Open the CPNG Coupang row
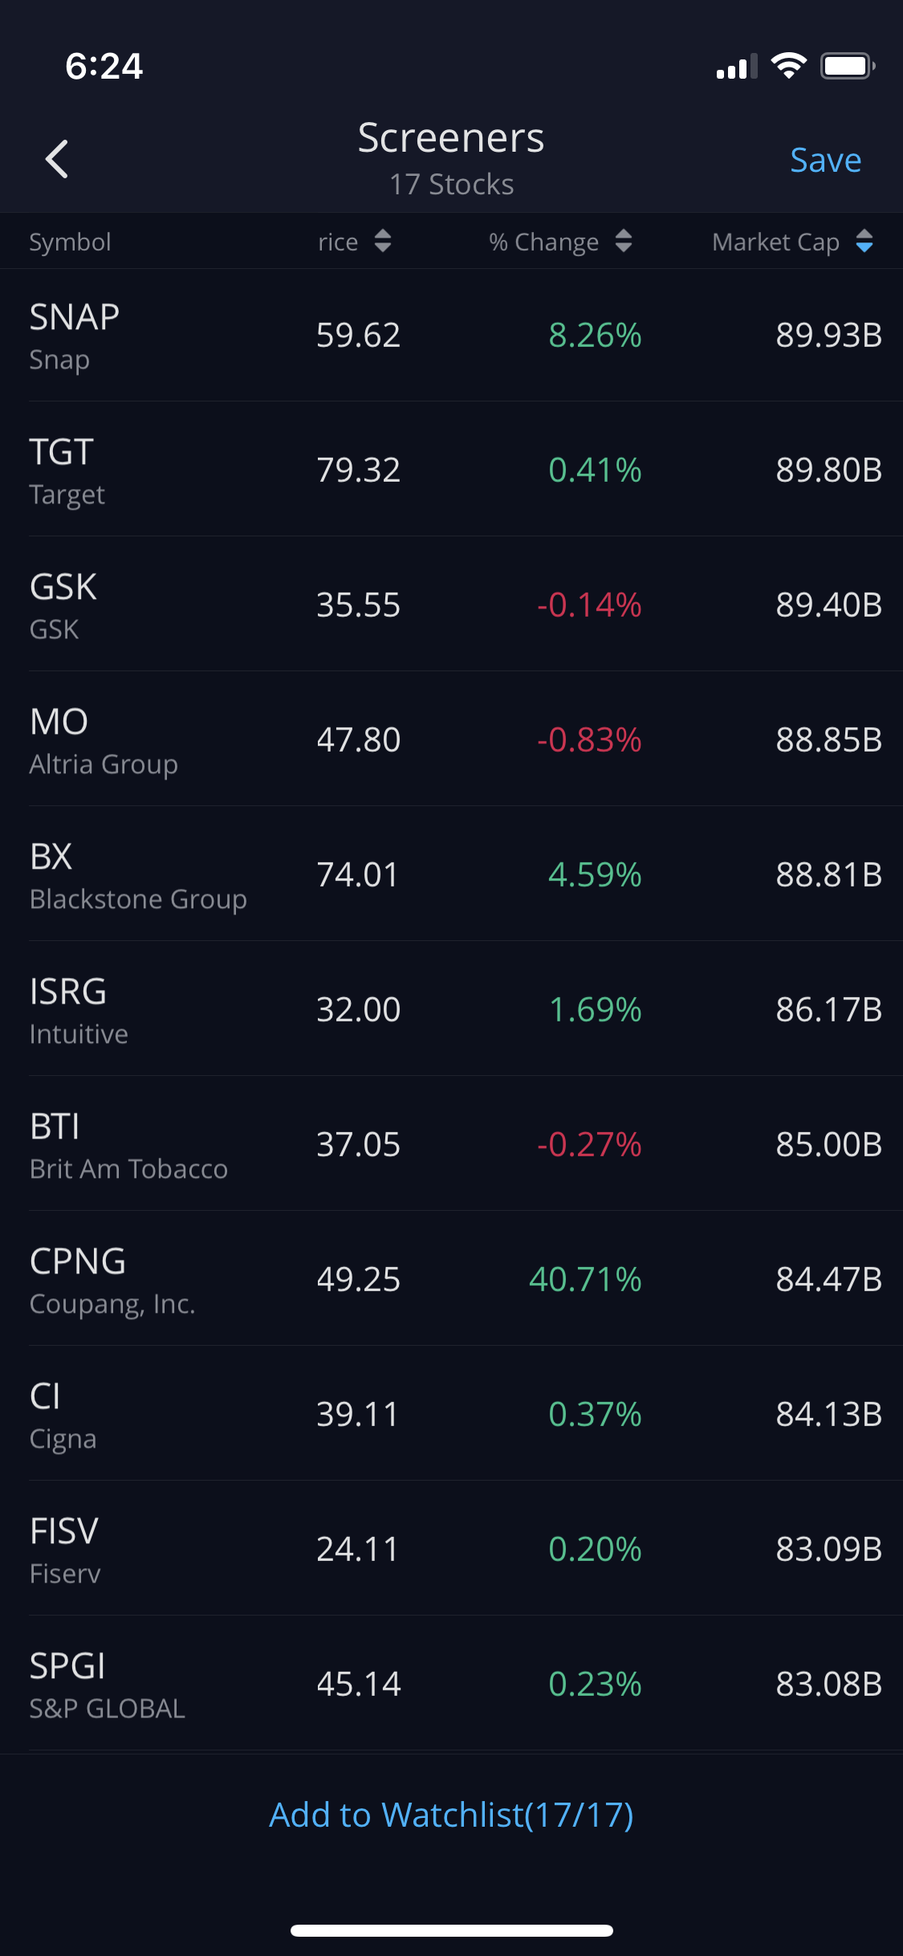The width and height of the screenshot is (903, 1956). tap(451, 1280)
